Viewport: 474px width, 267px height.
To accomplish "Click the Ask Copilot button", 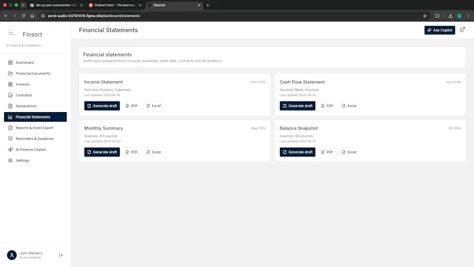I will click(440, 30).
